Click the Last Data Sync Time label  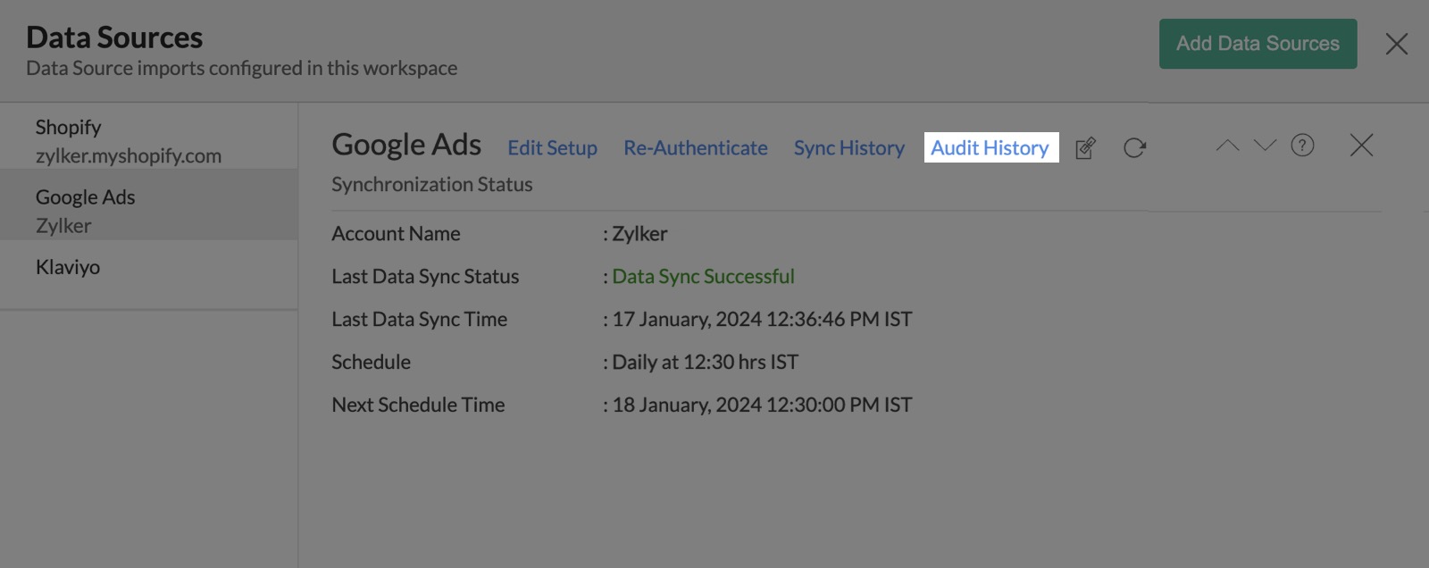[x=419, y=320]
